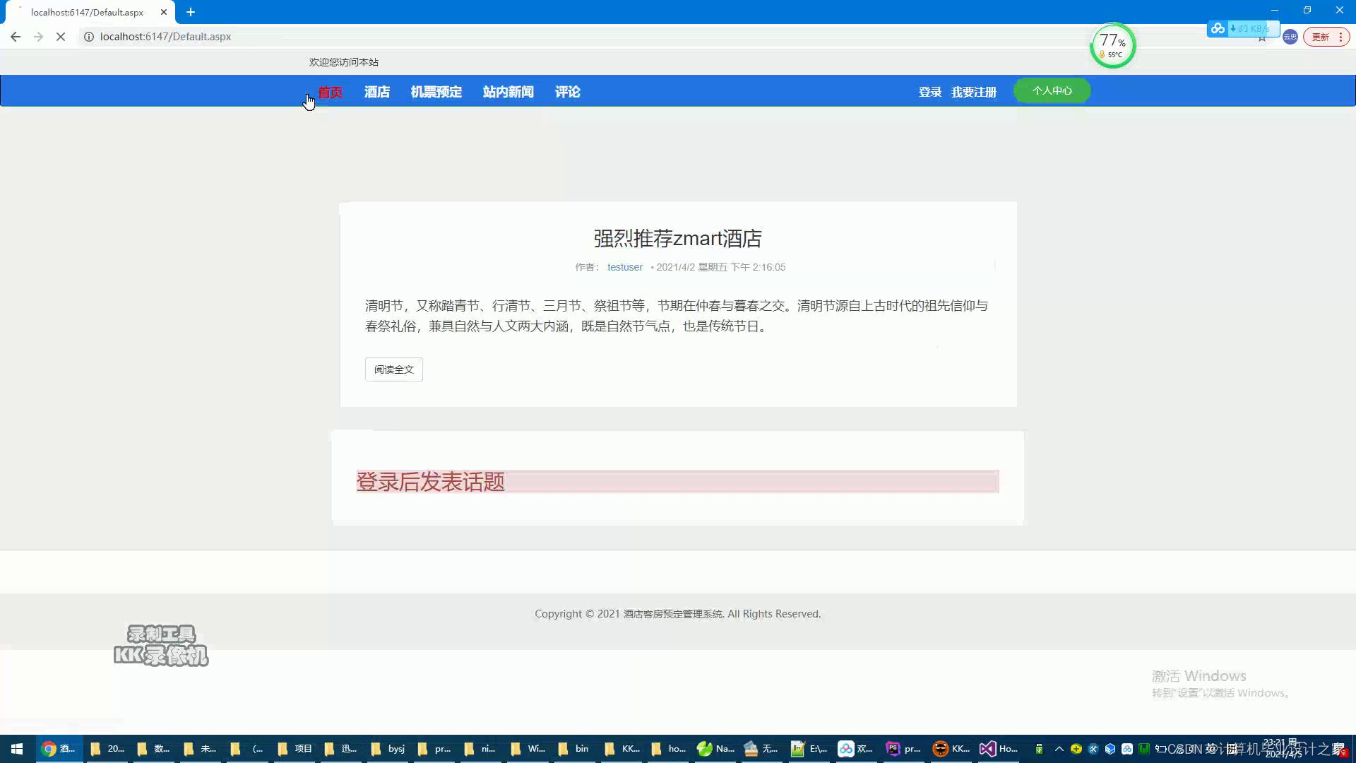Click the 我要注册 link
Viewport: 1356px width, 763px height.
coord(973,93)
